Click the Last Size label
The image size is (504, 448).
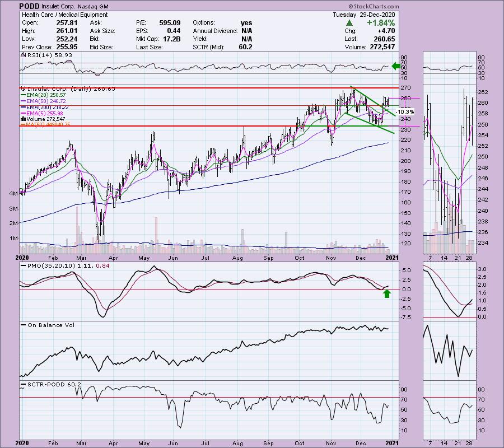[x=149, y=47]
